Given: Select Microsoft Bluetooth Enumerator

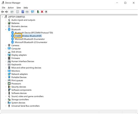Looking at the screenshot, I should (x=30, y=39).
